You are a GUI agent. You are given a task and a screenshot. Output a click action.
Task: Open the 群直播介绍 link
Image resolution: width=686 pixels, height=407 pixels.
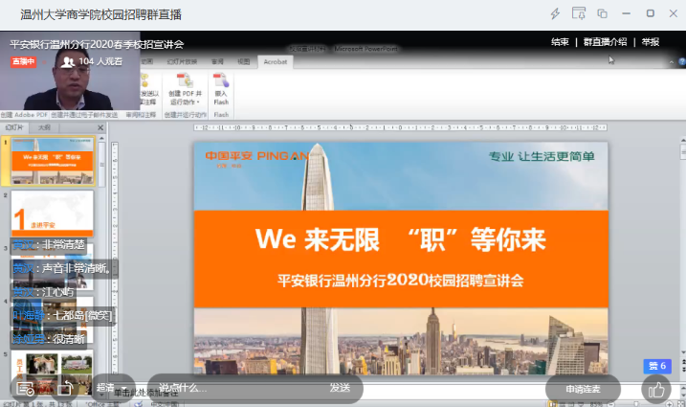pyautogui.click(x=605, y=42)
